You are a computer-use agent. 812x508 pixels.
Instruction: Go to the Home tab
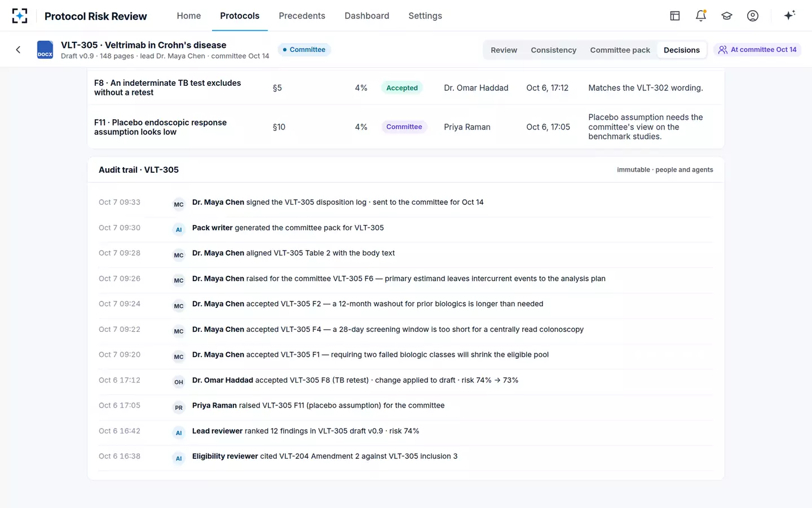click(189, 16)
